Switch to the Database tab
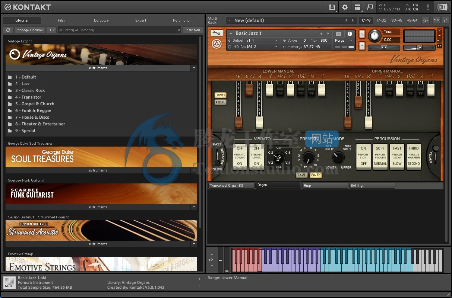 101,20
